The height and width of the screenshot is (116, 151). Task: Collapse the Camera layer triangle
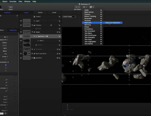click(x=32, y=25)
